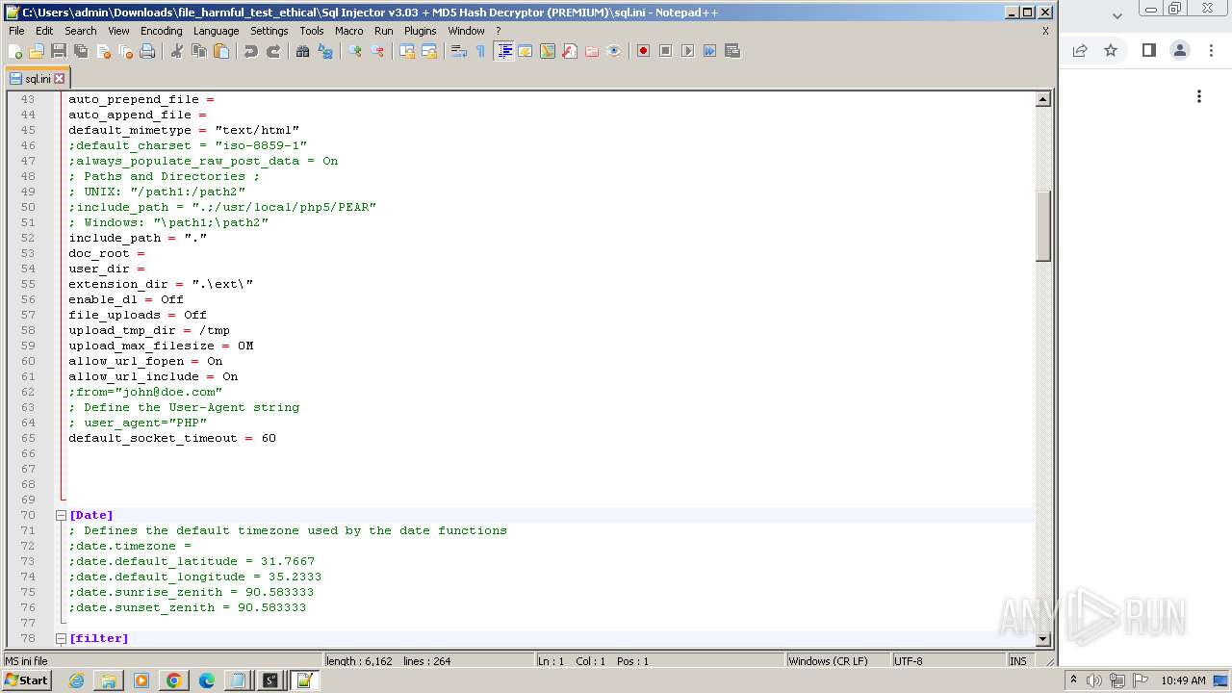Toggle the Word Wrap toolbar icon
This screenshot has height=693, width=1232.
tap(459, 51)
